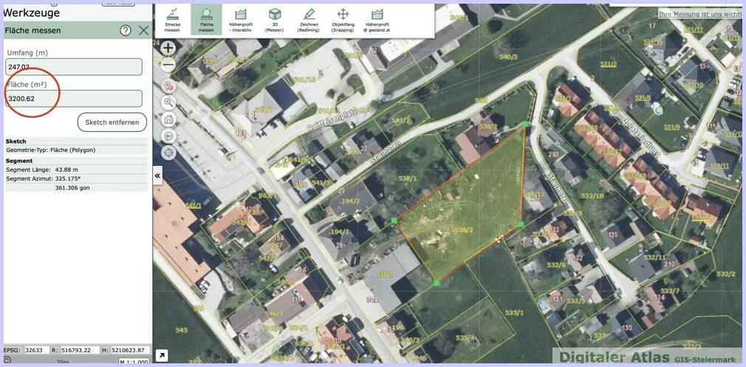The height and width of the screenshot is (367, 746).
Task: Click the 361.306 gon value
Action: coord(73,187)
